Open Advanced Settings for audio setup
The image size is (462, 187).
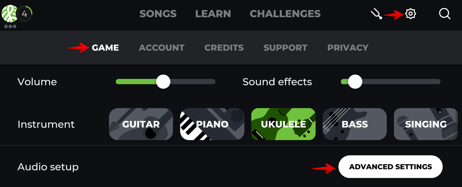(x=391, y=167)
